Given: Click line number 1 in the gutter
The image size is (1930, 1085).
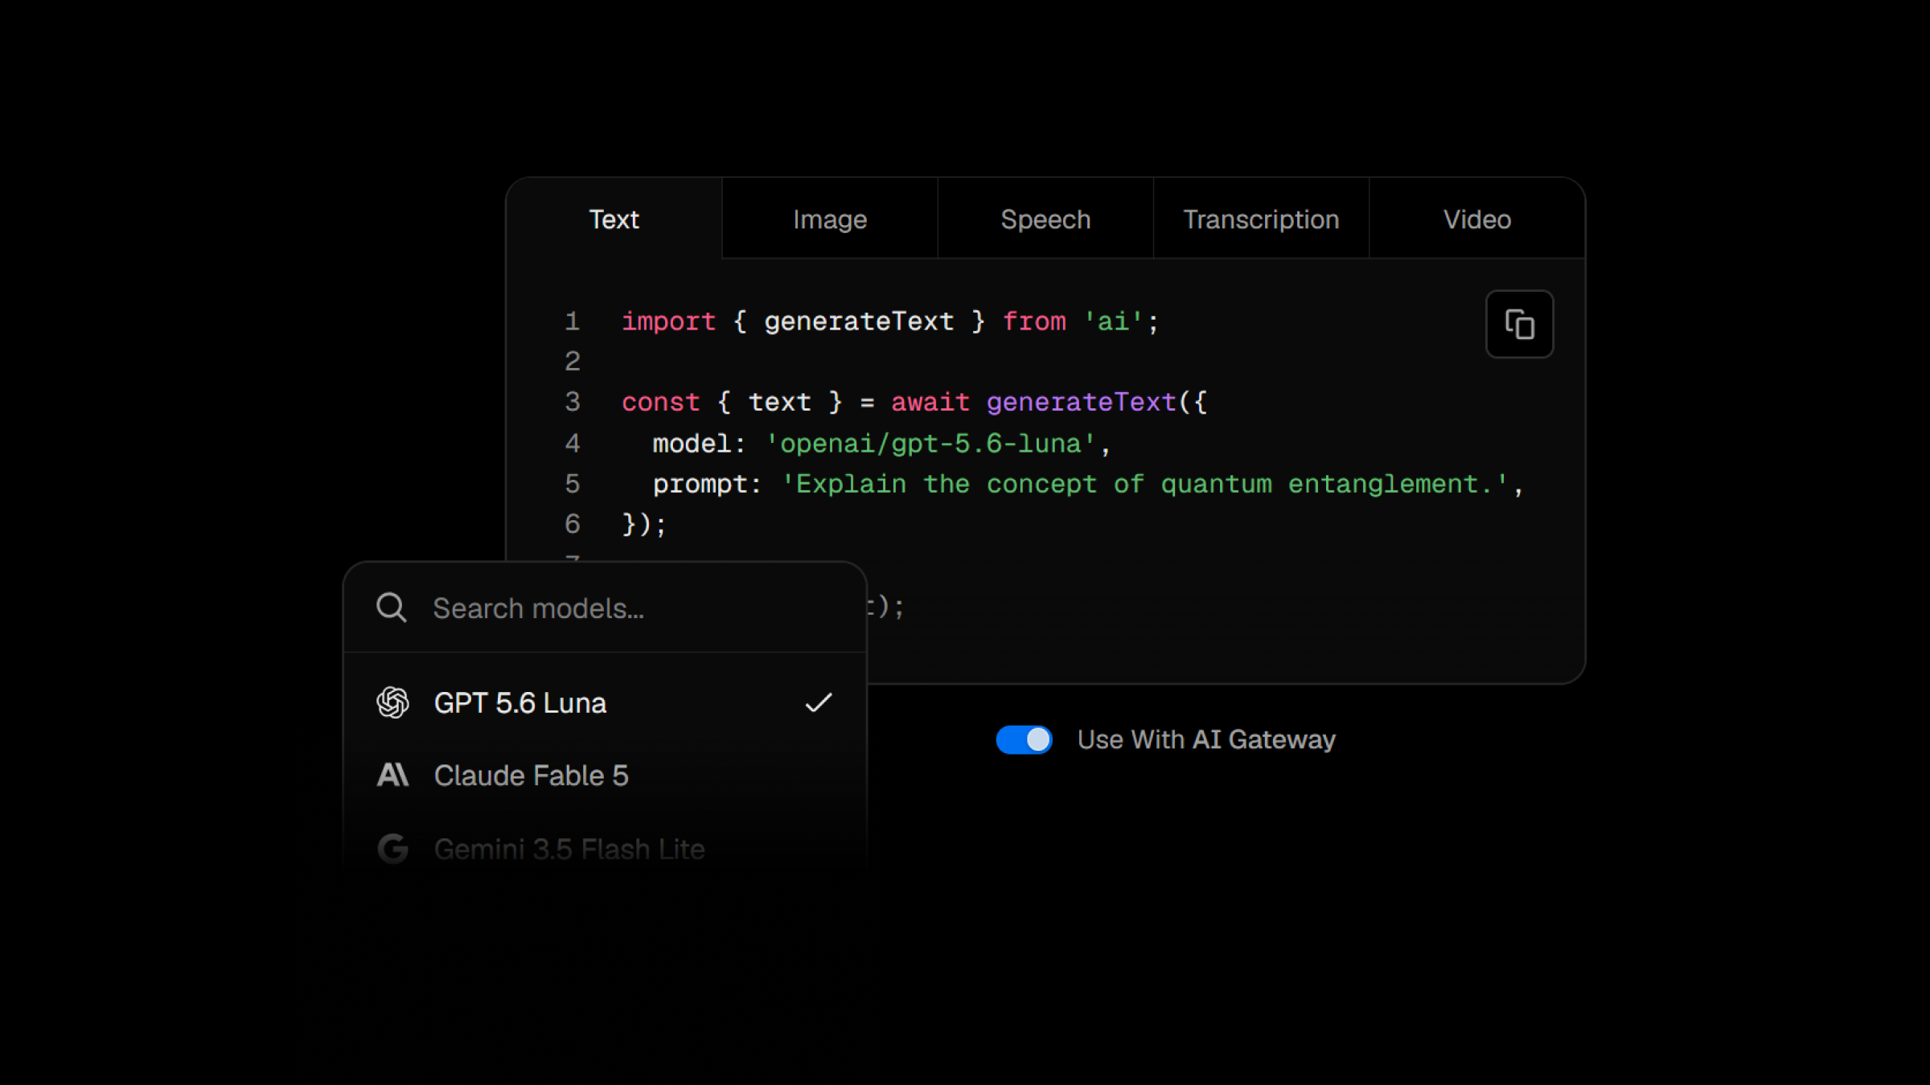Looking at the screenshot, I should click(x=573, y=321).
